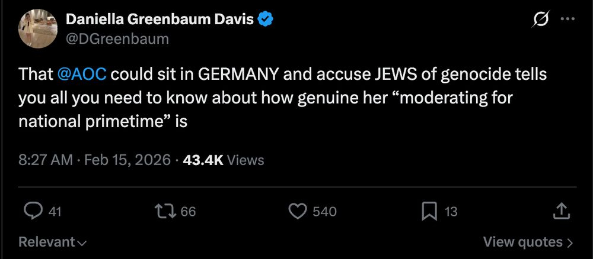Open the Grok explain post icon

[540, 20]
